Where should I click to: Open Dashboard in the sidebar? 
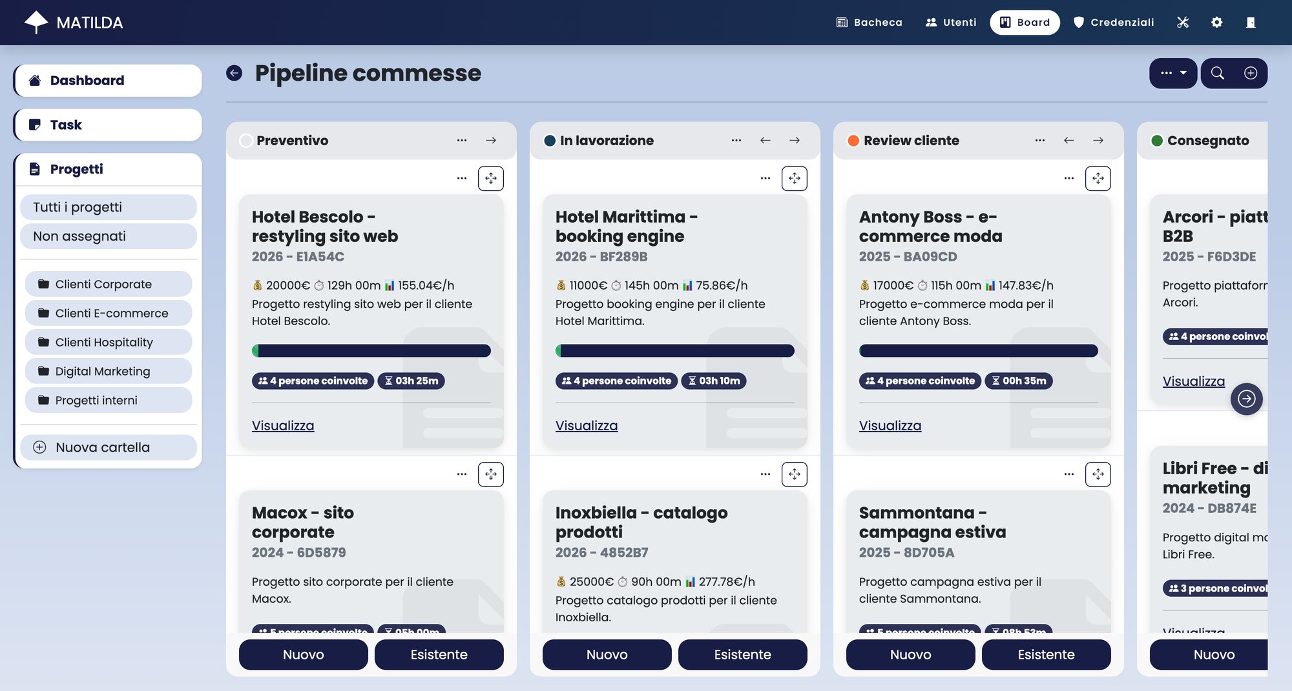tap(108, 81)
